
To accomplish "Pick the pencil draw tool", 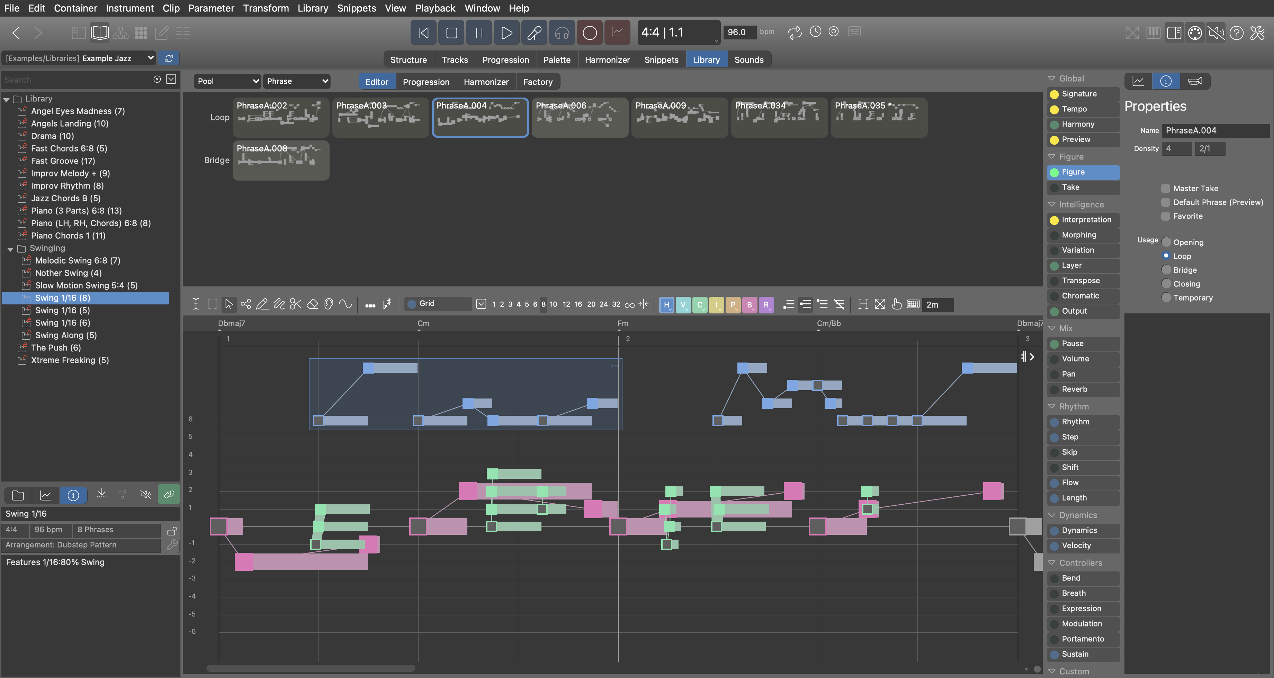I will pyautogui.click(x=262, y=304).
